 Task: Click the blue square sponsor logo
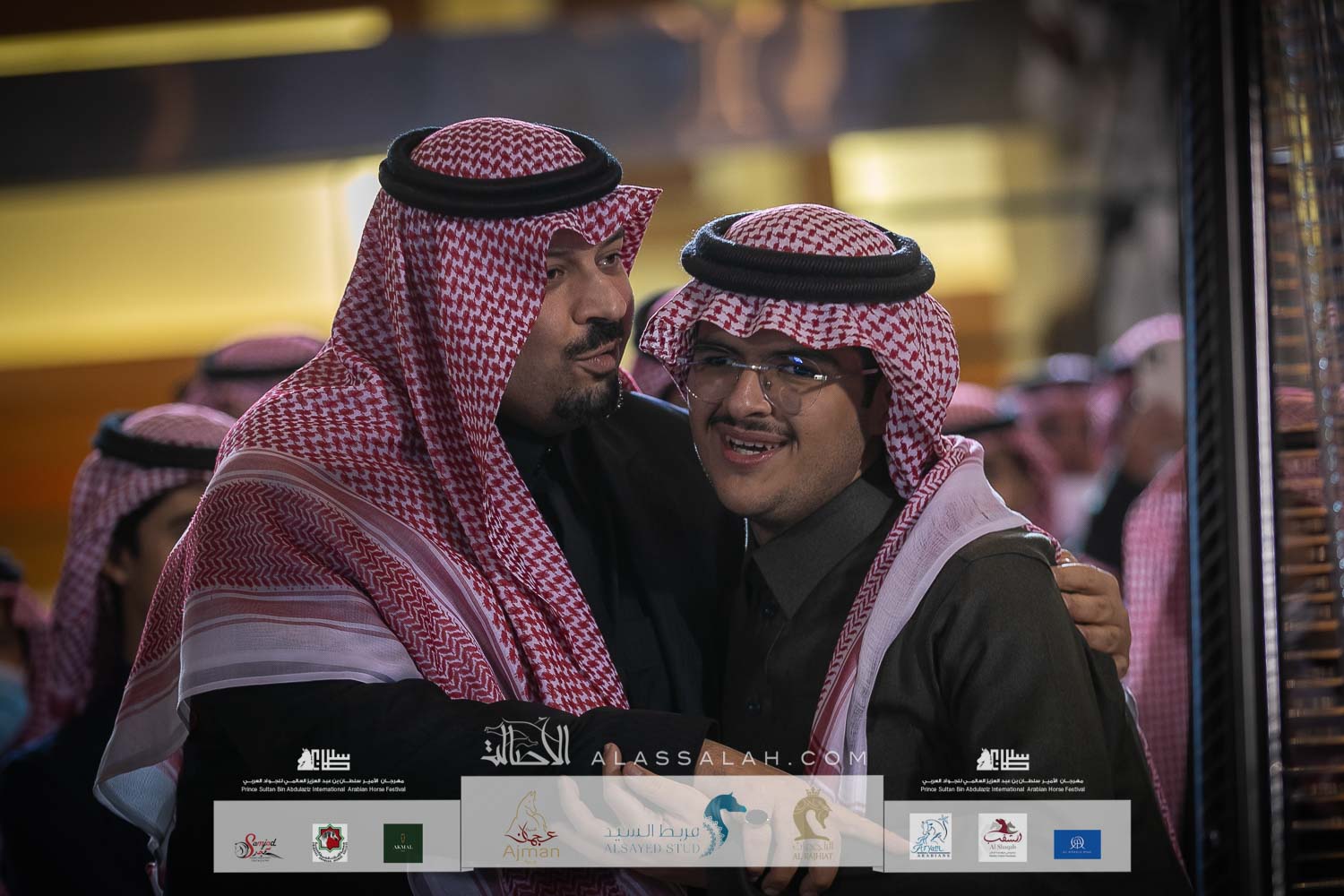point(1077,843)
